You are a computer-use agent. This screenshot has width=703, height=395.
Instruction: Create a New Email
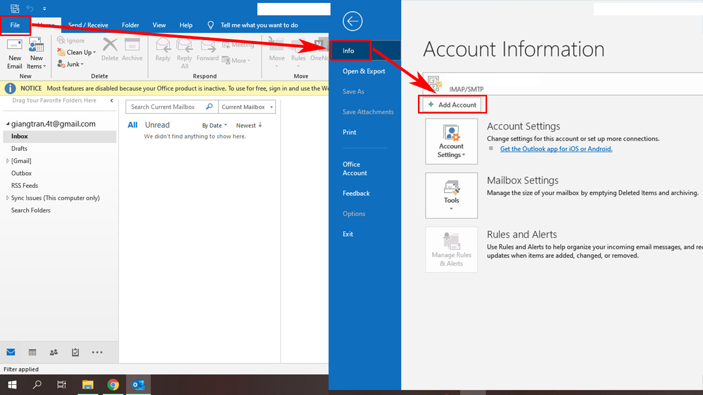click(15, 54)
